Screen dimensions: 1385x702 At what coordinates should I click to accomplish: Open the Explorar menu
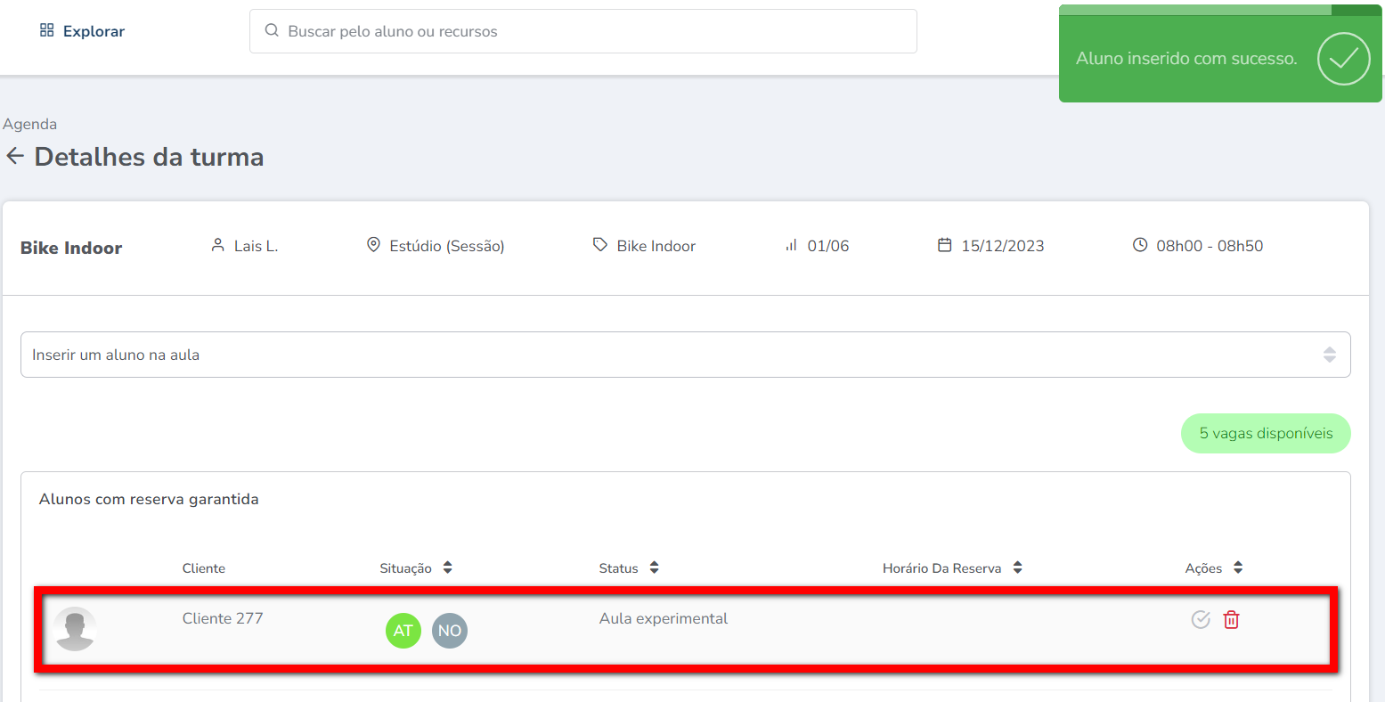(93, 31)
